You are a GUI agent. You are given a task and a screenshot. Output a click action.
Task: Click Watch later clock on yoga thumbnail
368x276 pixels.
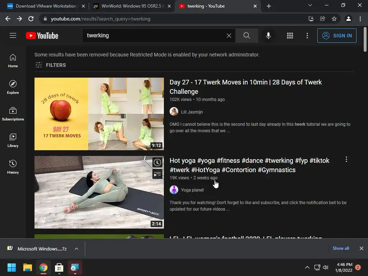157,162
